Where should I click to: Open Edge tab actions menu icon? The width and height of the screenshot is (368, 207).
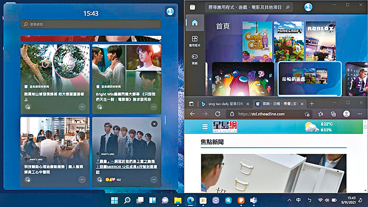(191, 104)
